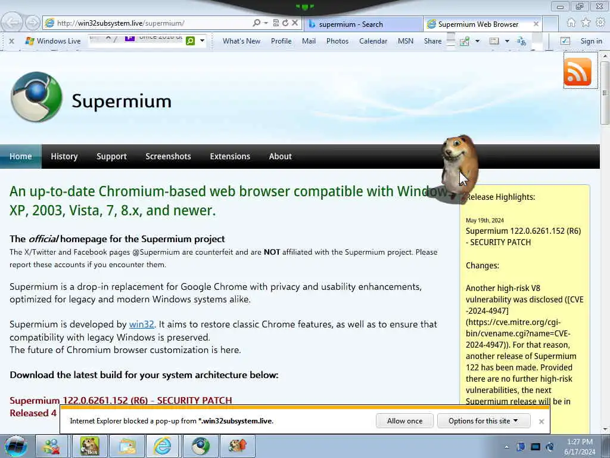Viewport: 610px width, 458px height.
Task: Click the address bar URL field
Action: click(148, 23)
